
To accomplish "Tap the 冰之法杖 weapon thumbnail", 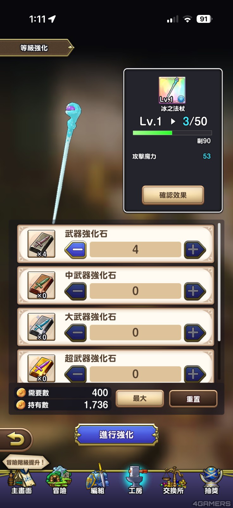I will (x=172, y=90).
